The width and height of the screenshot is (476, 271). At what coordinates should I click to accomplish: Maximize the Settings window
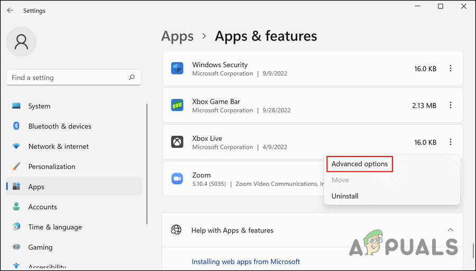tap(441, 6)
